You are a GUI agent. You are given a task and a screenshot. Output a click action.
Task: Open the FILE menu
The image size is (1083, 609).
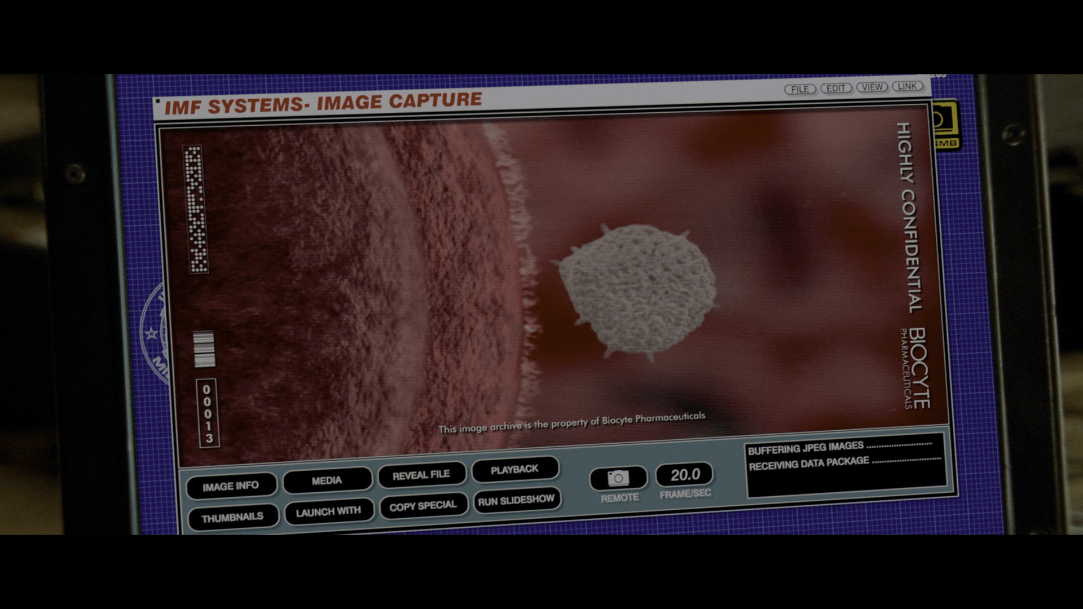coord(800,89)
